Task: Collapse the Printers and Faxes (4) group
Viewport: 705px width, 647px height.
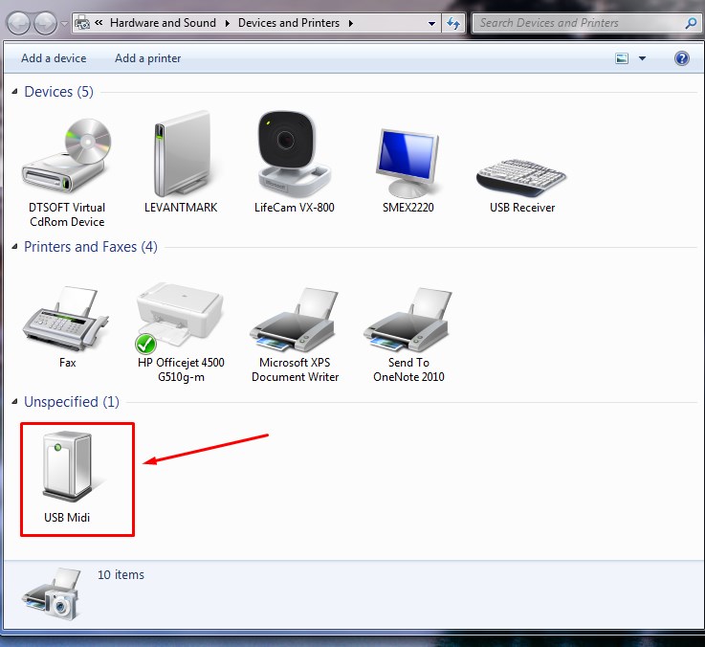Action: click(15, 247)
